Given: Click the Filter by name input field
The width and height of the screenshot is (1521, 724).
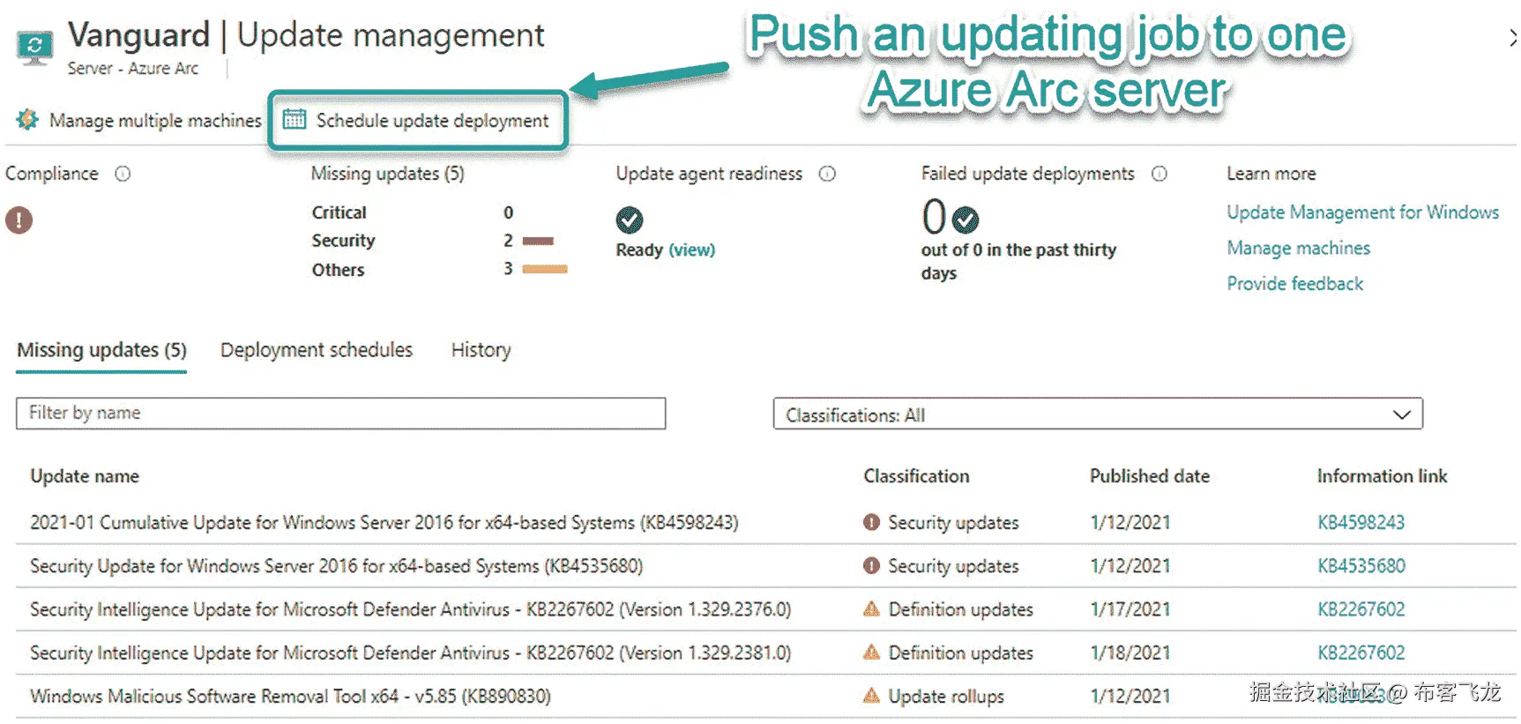Looking at the screenshot, I should tap(340, 413).
